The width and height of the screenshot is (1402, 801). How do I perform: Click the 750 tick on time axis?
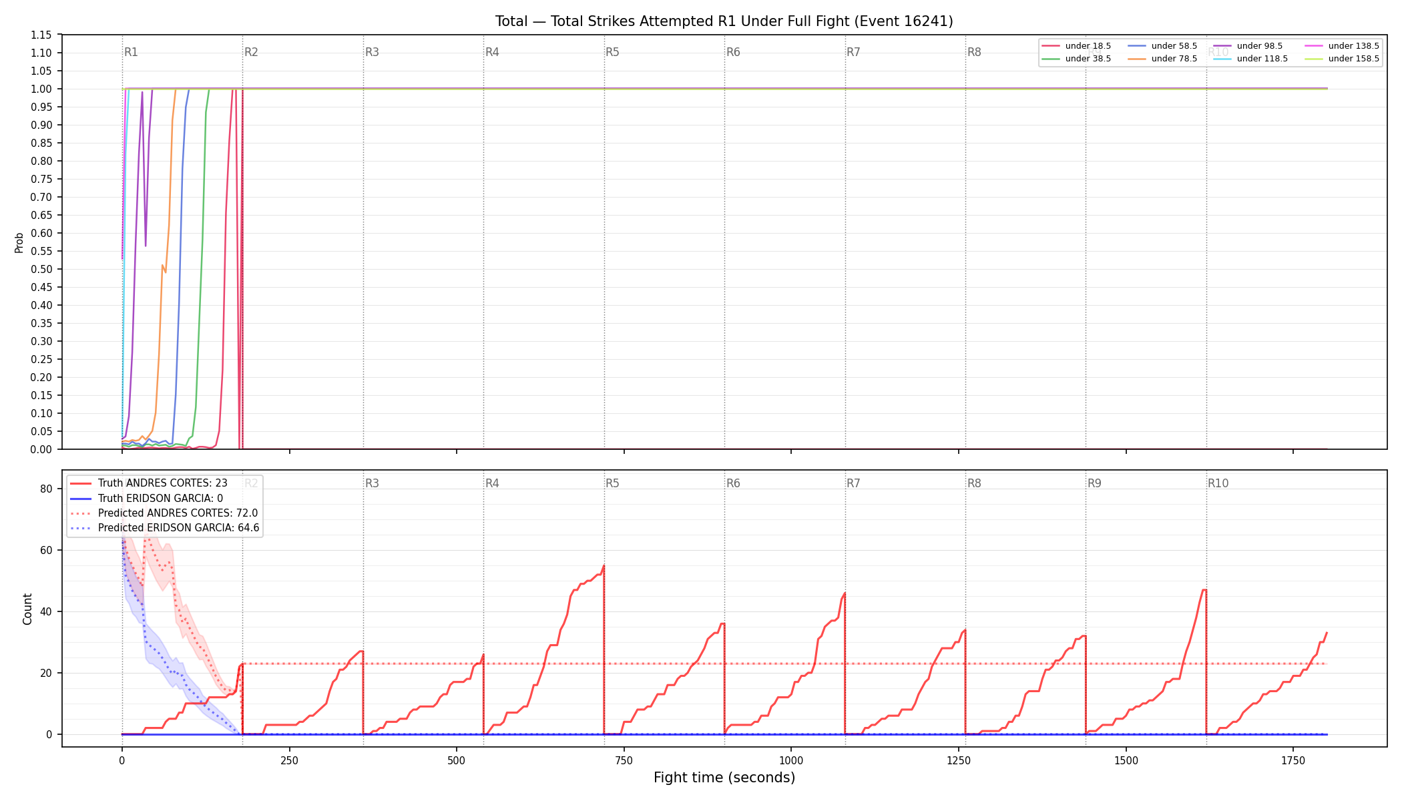click(x=624, y=760)
